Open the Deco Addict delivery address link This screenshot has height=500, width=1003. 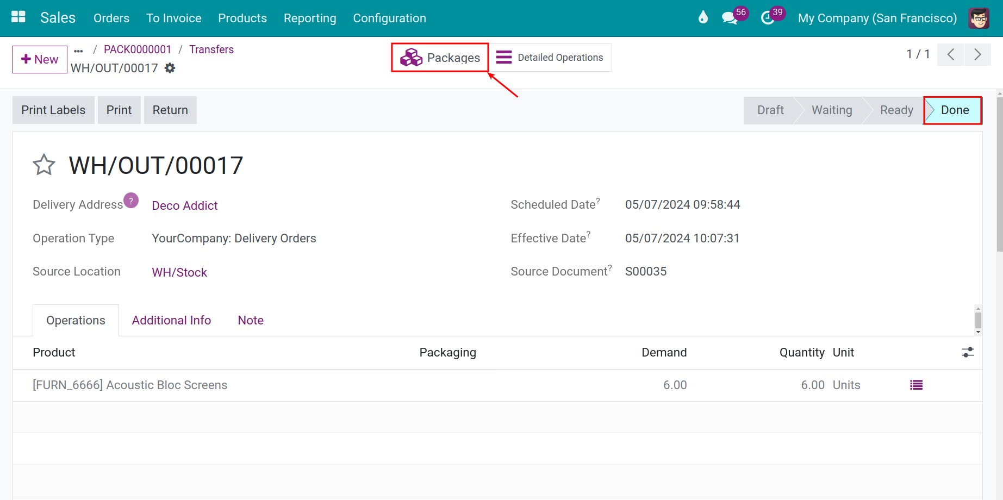coord(185,205)
